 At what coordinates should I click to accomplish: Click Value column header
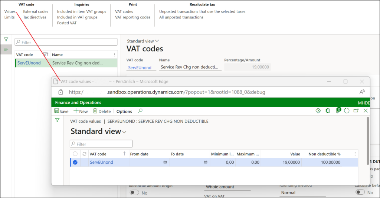(295, 154)
